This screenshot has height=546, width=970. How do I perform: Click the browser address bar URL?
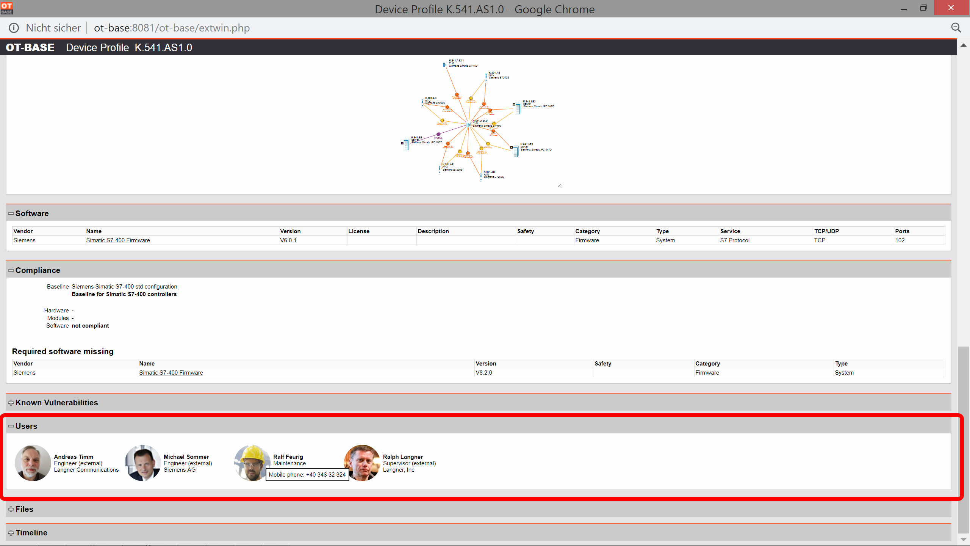172,28
